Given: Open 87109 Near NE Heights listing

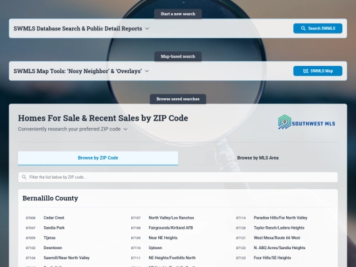Looking at the screenshot, I should coord(154,238).
